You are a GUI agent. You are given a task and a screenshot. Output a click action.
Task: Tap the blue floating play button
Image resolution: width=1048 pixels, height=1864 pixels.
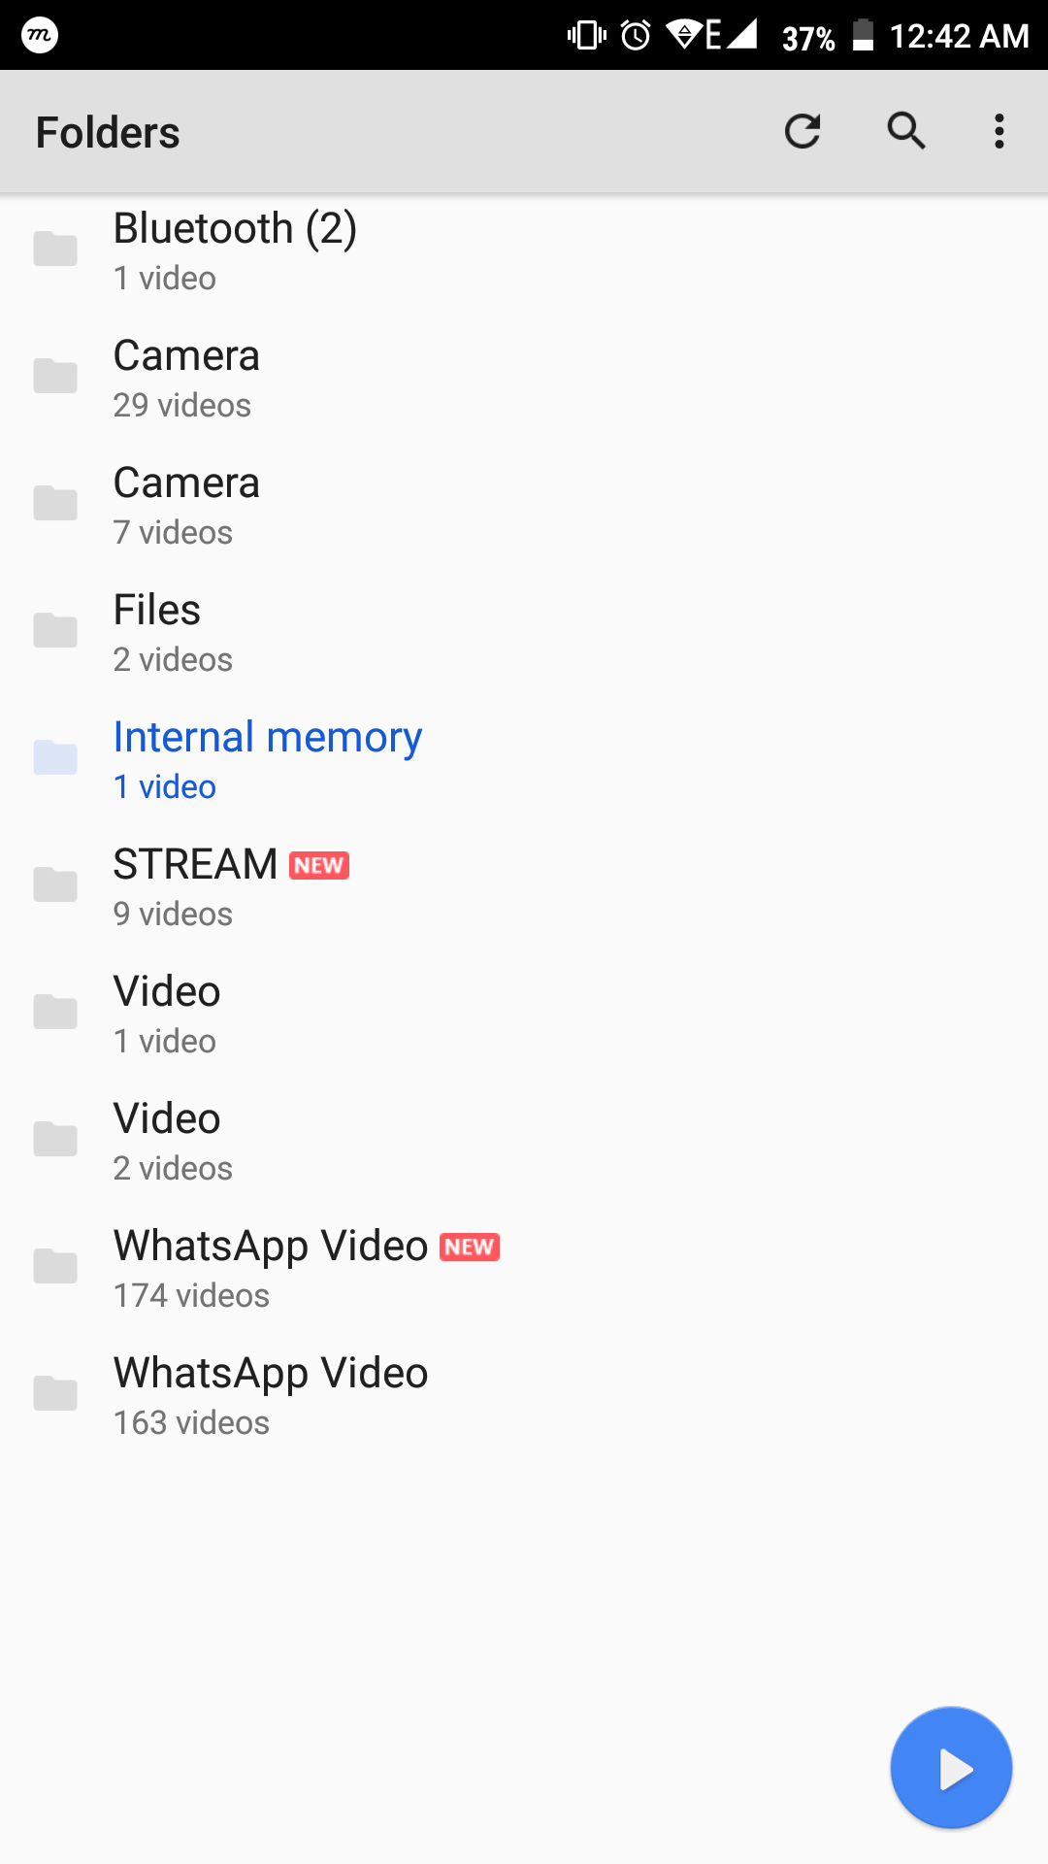(951, 1768)
